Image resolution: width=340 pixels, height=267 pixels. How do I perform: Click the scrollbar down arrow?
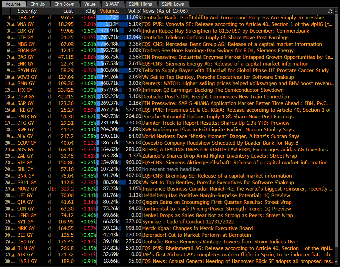click(336, 262)
